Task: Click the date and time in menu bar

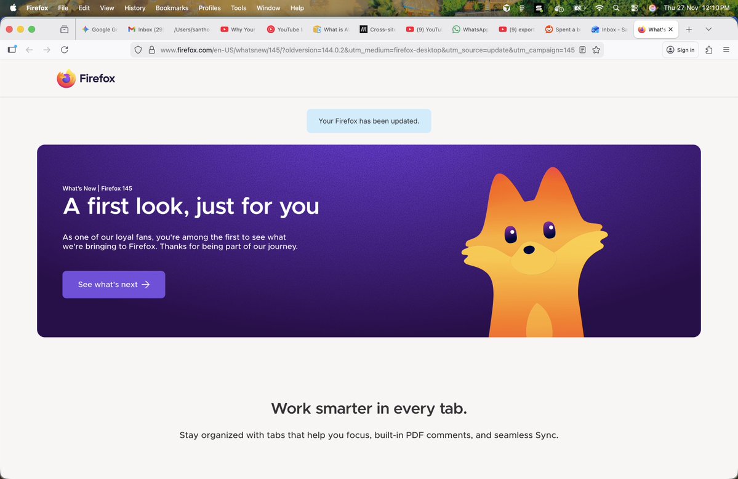Action: (697, 8)
